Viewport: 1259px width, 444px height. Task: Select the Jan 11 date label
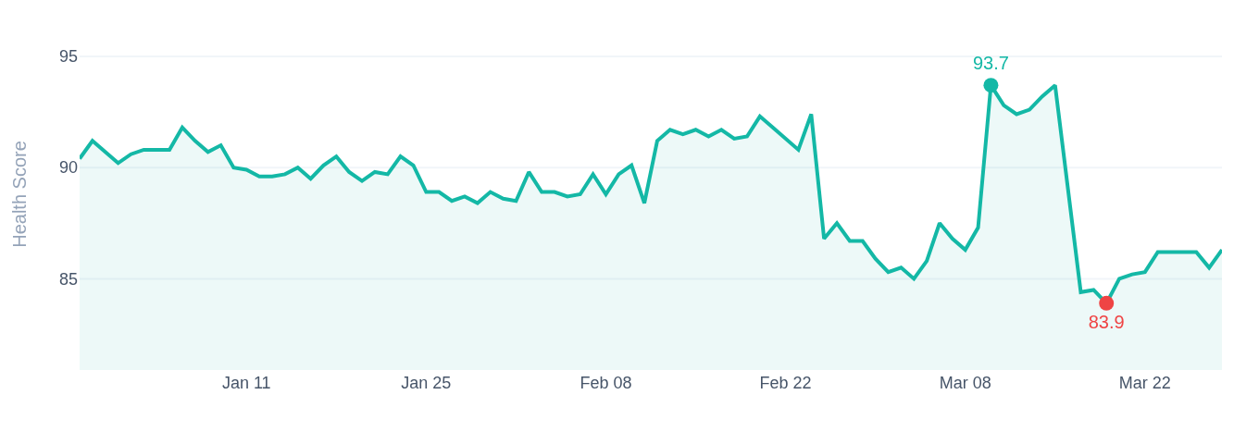point(246,383)
